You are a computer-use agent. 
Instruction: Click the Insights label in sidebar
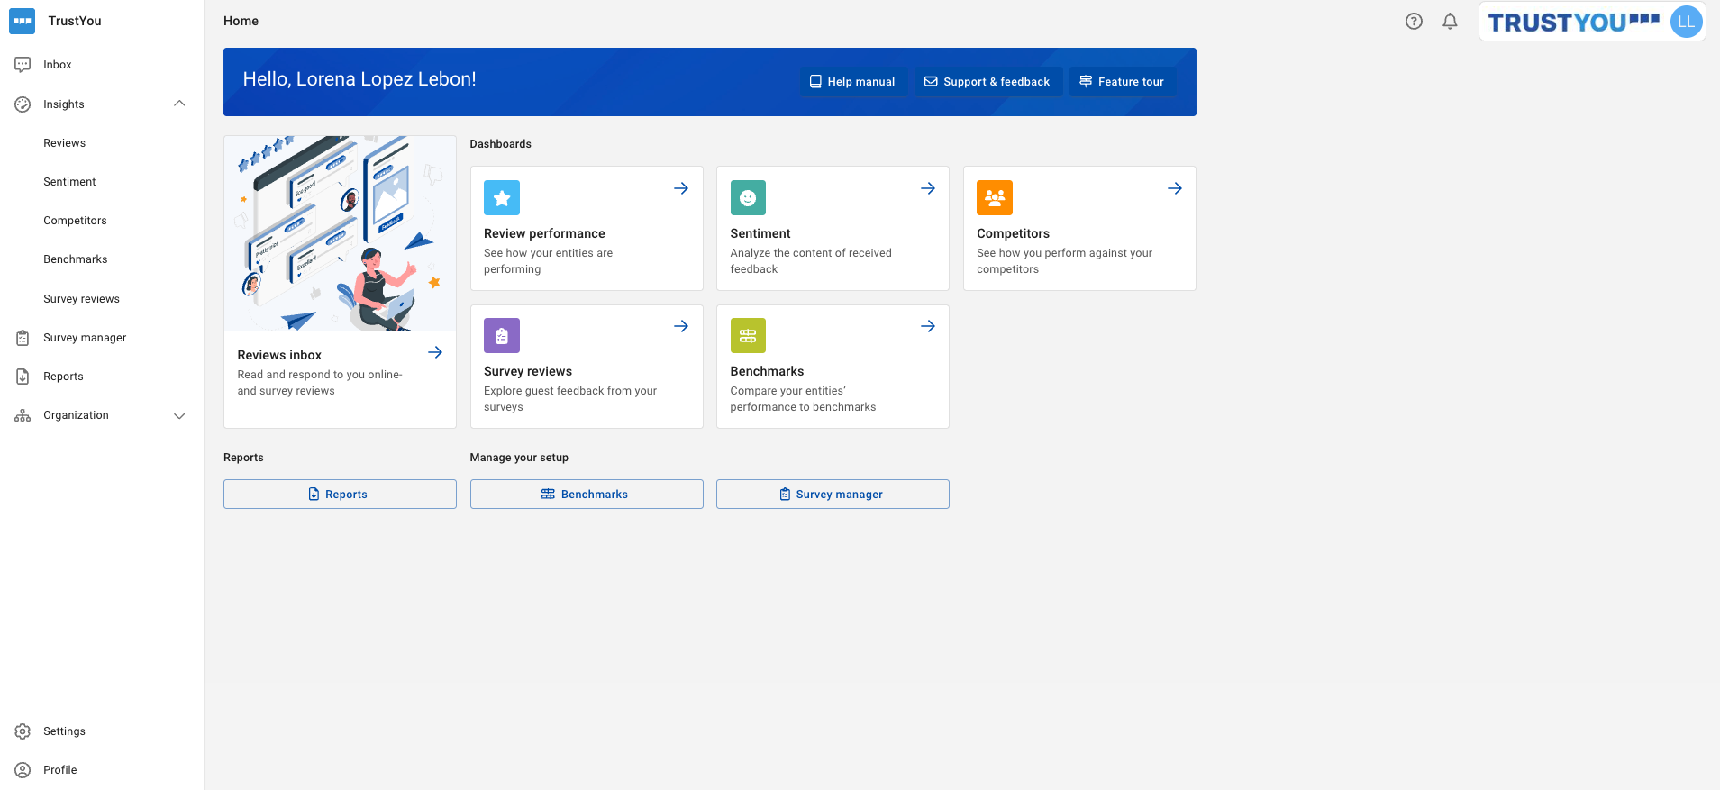[x=64, y=104]
